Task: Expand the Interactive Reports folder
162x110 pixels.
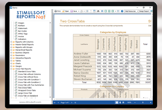Action: tap(11, 58)
